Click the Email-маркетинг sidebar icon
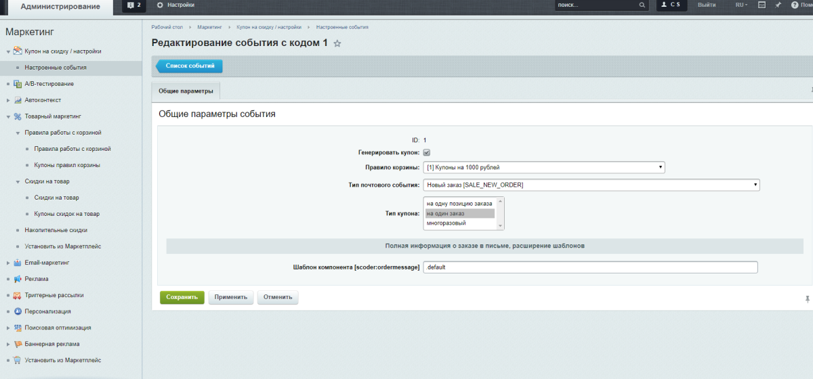Viewport: 813px width, 379px height. [x=18, y=263]
